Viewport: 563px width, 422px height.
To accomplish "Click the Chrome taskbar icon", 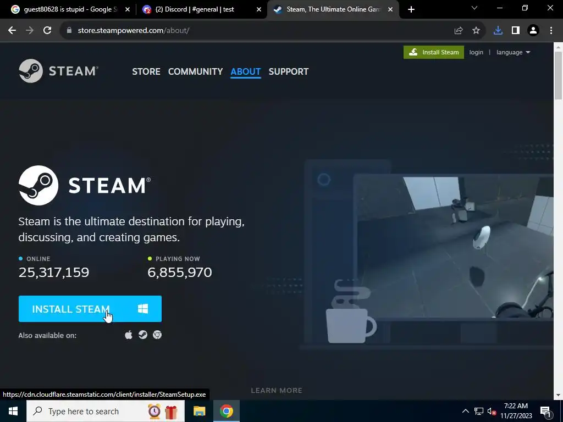I will [226, 411].
